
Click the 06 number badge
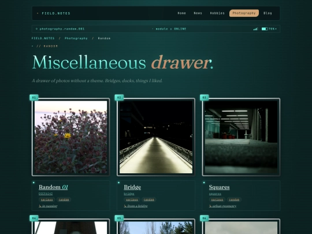tap(205, 218)
